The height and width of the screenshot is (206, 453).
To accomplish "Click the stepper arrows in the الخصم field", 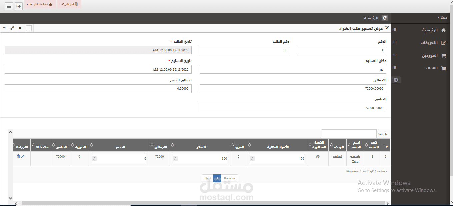I will pos(94,159).
